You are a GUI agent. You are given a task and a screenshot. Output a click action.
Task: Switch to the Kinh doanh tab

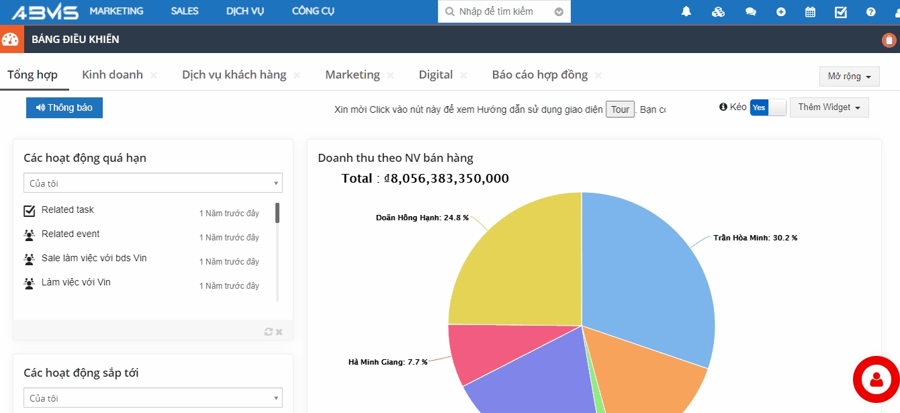pos(112,75)
